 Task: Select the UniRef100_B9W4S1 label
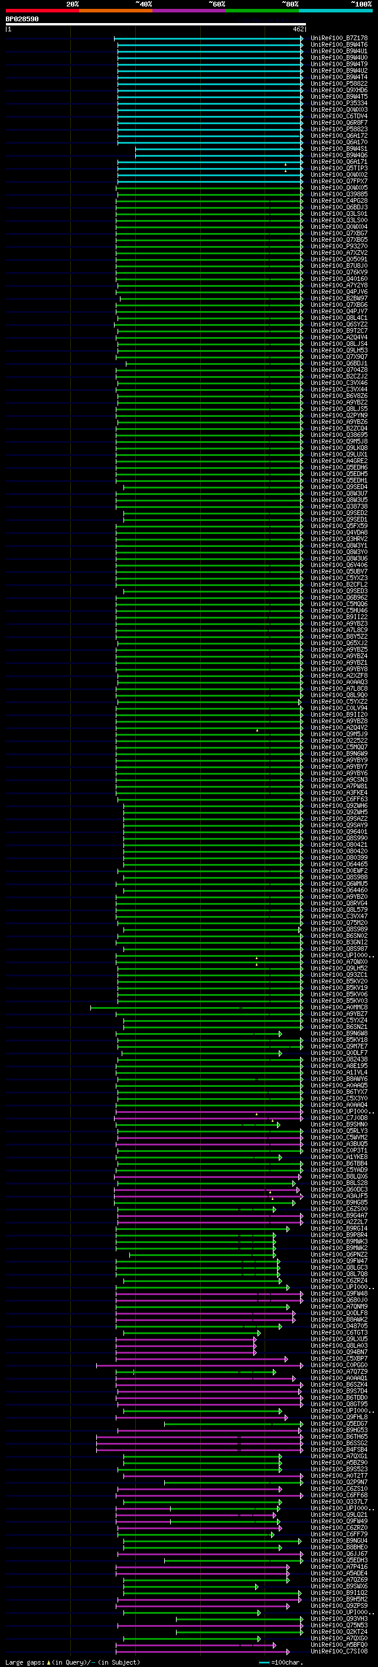click(338, 148)
